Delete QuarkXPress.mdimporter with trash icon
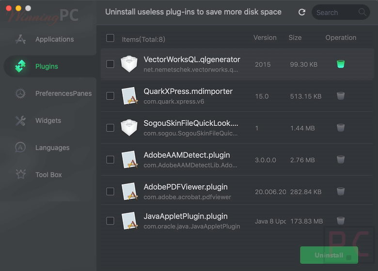 point(341,96)
